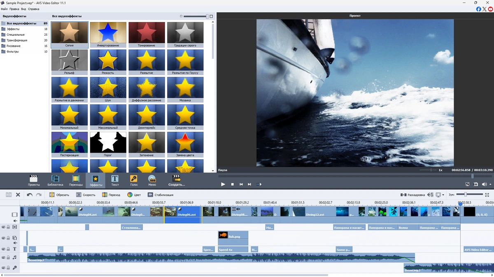Click the Стабилизация stabilization tool
Image resolution: width=494 pixels, height=277 pixels.
click(x=161, y=195)
